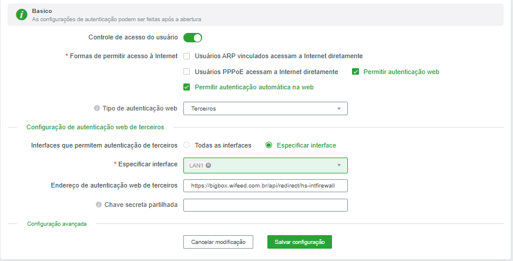Check Usuários ARP vinculados acessam a Internet
This screenshot has width=513, height=261.
[x=187, y=56]
